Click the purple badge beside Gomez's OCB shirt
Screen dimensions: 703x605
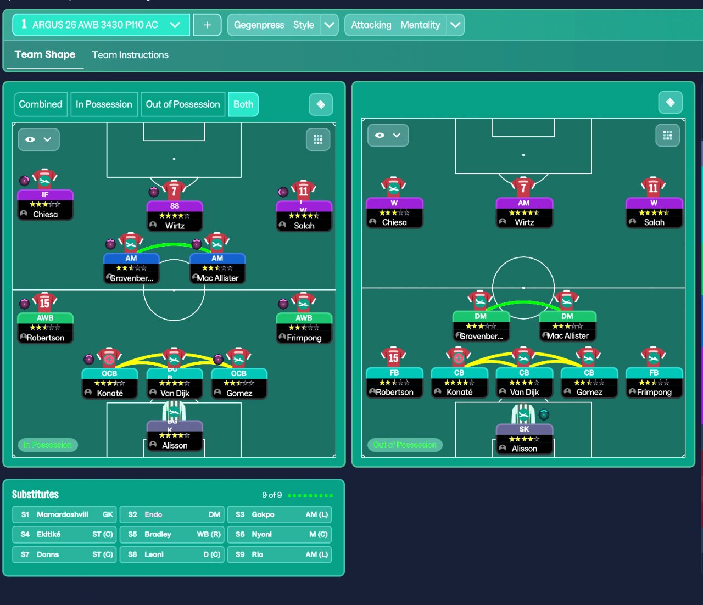tap(218, 360)
